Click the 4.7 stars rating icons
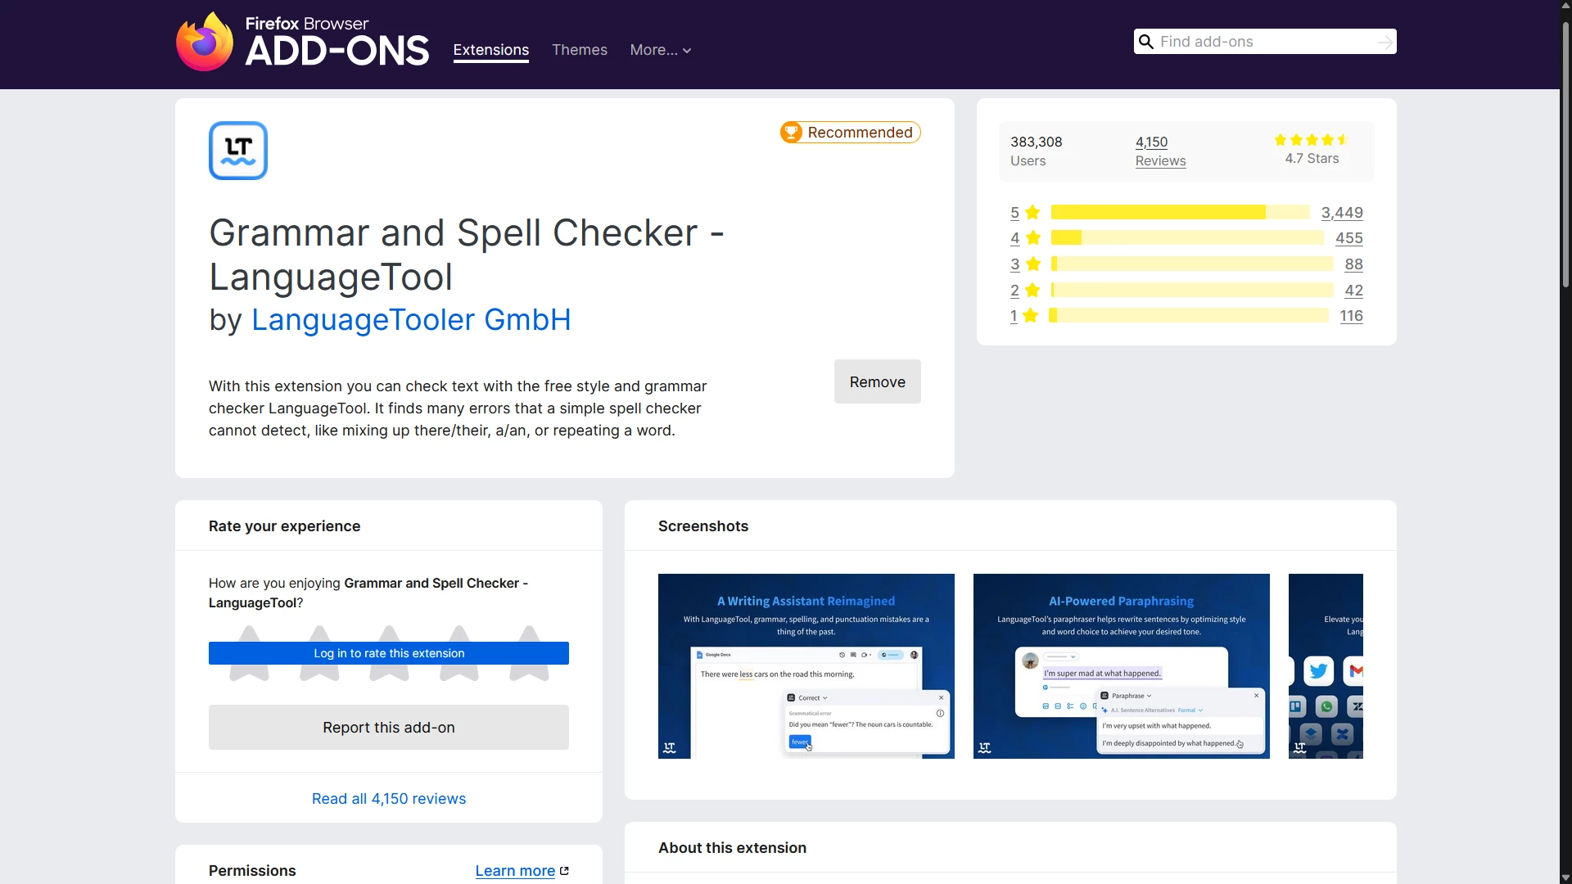The height and width of the screenshot is (884, 1572). coord(1311,140)
